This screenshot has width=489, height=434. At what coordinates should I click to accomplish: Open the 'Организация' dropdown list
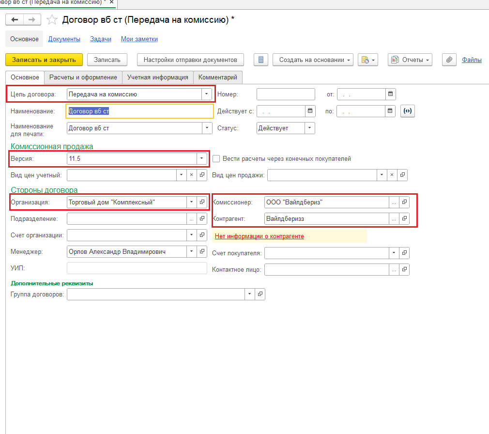pos(191,202)
